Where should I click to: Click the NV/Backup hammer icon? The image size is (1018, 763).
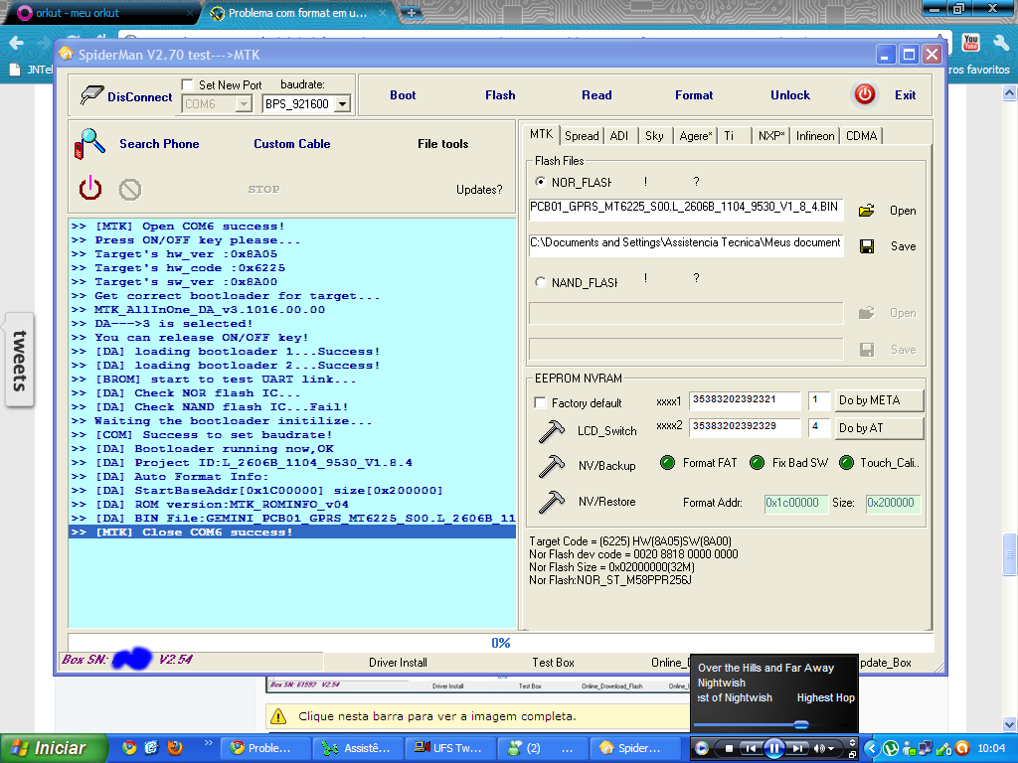tap(552, 466)
